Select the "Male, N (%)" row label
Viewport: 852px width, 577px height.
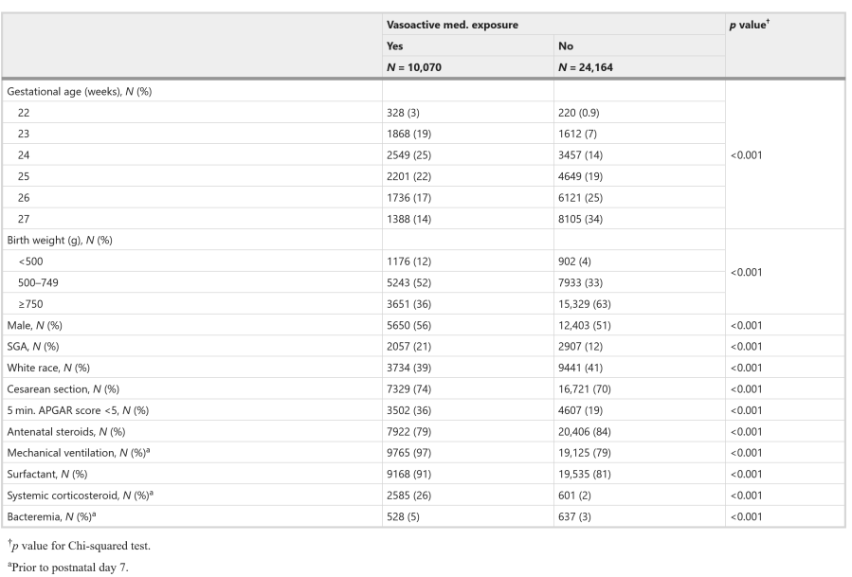(x=38, y=325)
